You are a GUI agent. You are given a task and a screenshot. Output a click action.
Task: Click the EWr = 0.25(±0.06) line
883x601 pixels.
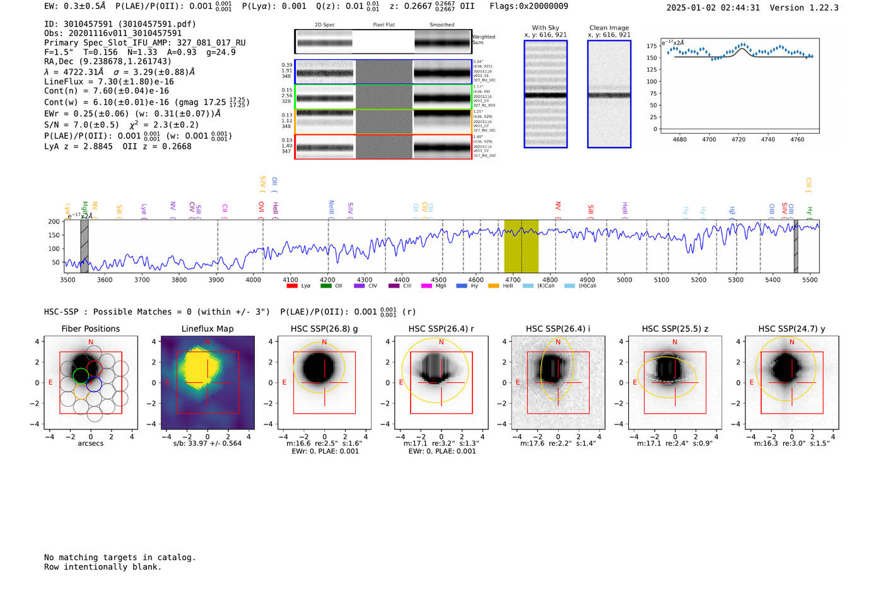tap(132, 114)
